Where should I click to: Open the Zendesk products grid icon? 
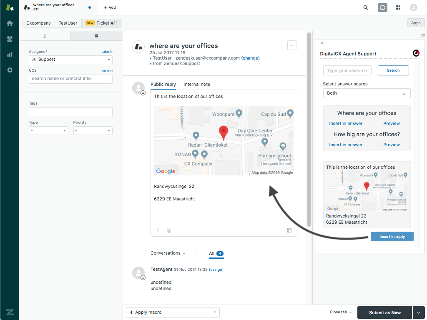pyautogui.click(x=398, y=7)
